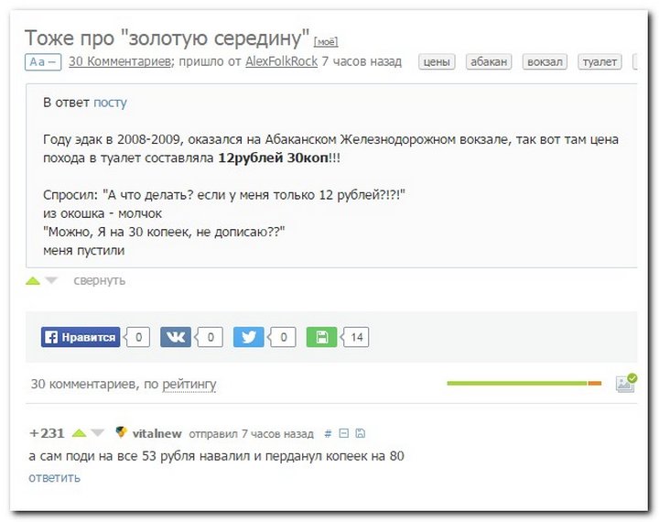Toggle image display icon near rating bar
Screen dimensions: 659x522
tap(626, 383)
